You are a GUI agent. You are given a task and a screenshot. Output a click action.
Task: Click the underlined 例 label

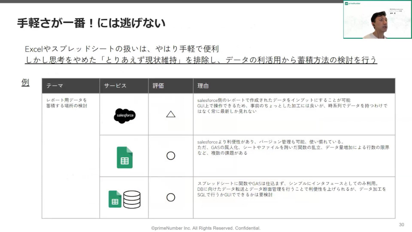point(25,82)
